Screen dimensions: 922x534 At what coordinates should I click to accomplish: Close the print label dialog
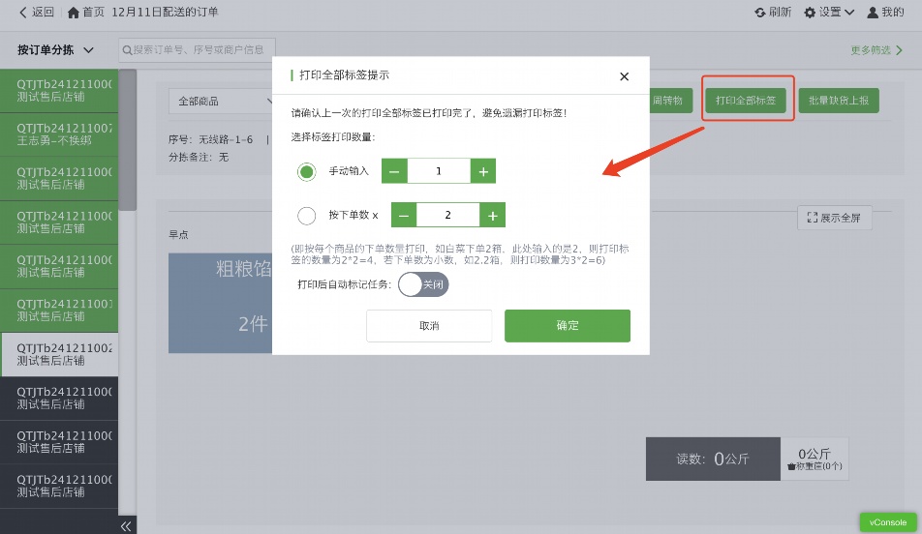tap(624, 76)
